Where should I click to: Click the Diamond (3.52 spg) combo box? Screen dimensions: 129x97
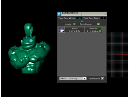pos(73,78)
